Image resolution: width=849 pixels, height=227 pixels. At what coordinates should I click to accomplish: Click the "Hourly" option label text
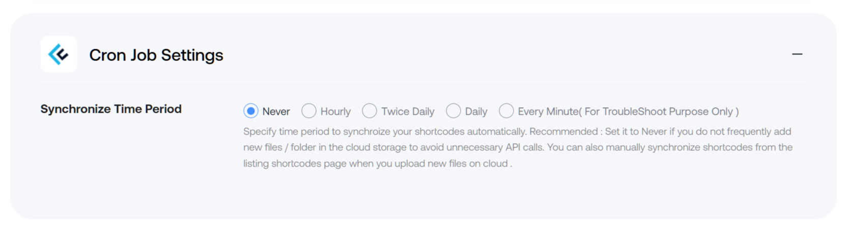[335, 112]
